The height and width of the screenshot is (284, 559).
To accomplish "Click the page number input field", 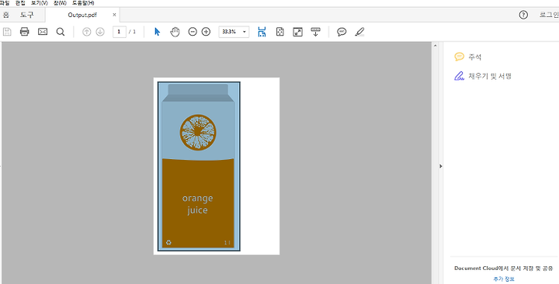I will tap(120, 32).
